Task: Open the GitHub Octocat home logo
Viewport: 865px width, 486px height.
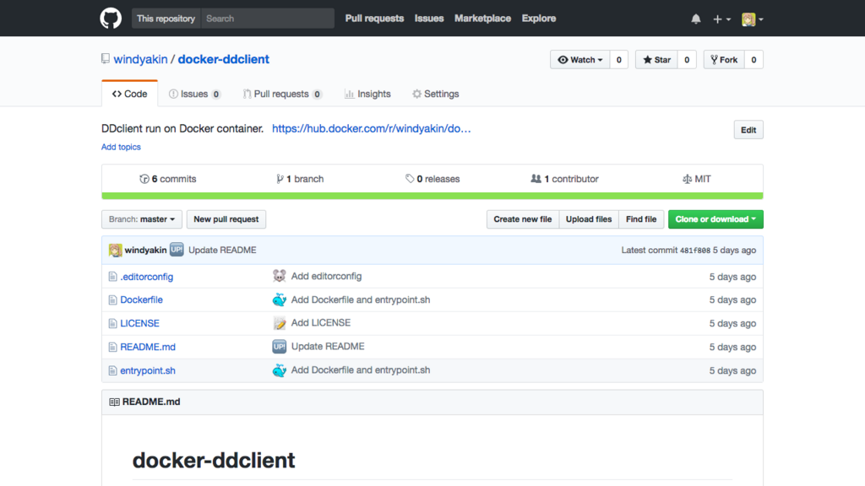Action: click(x=111, y=19)
